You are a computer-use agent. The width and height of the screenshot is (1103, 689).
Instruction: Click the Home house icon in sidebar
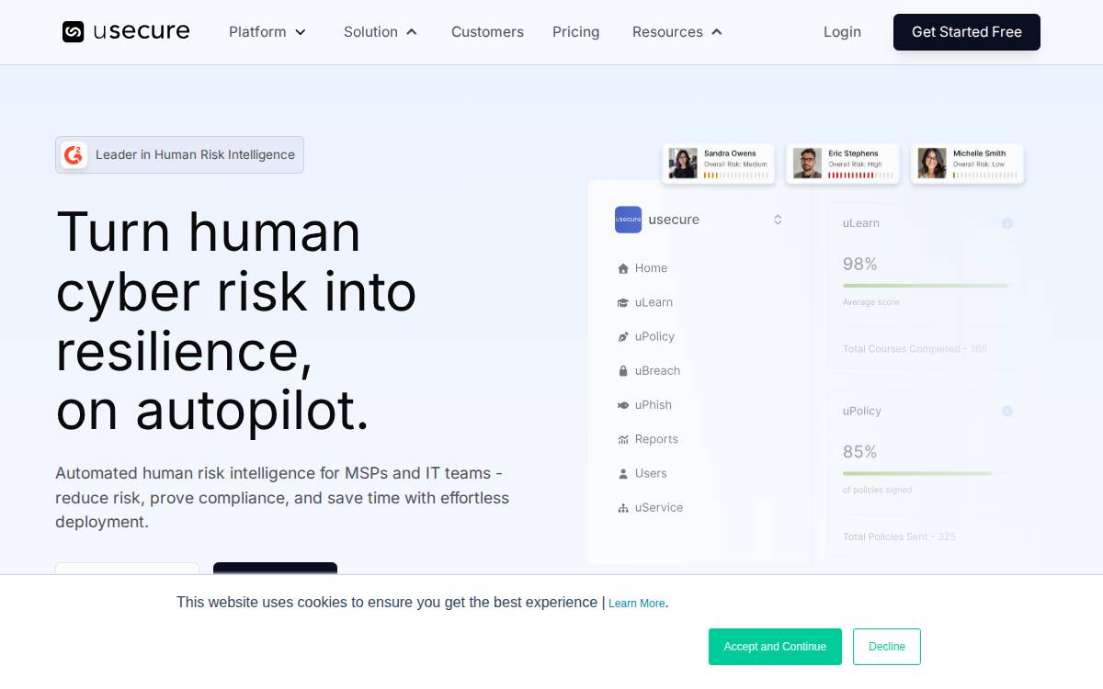[623, 268]
